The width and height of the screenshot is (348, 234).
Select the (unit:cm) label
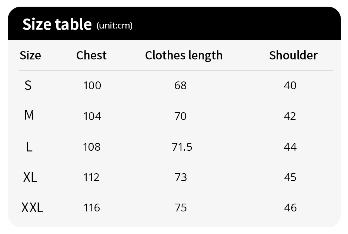114,26
